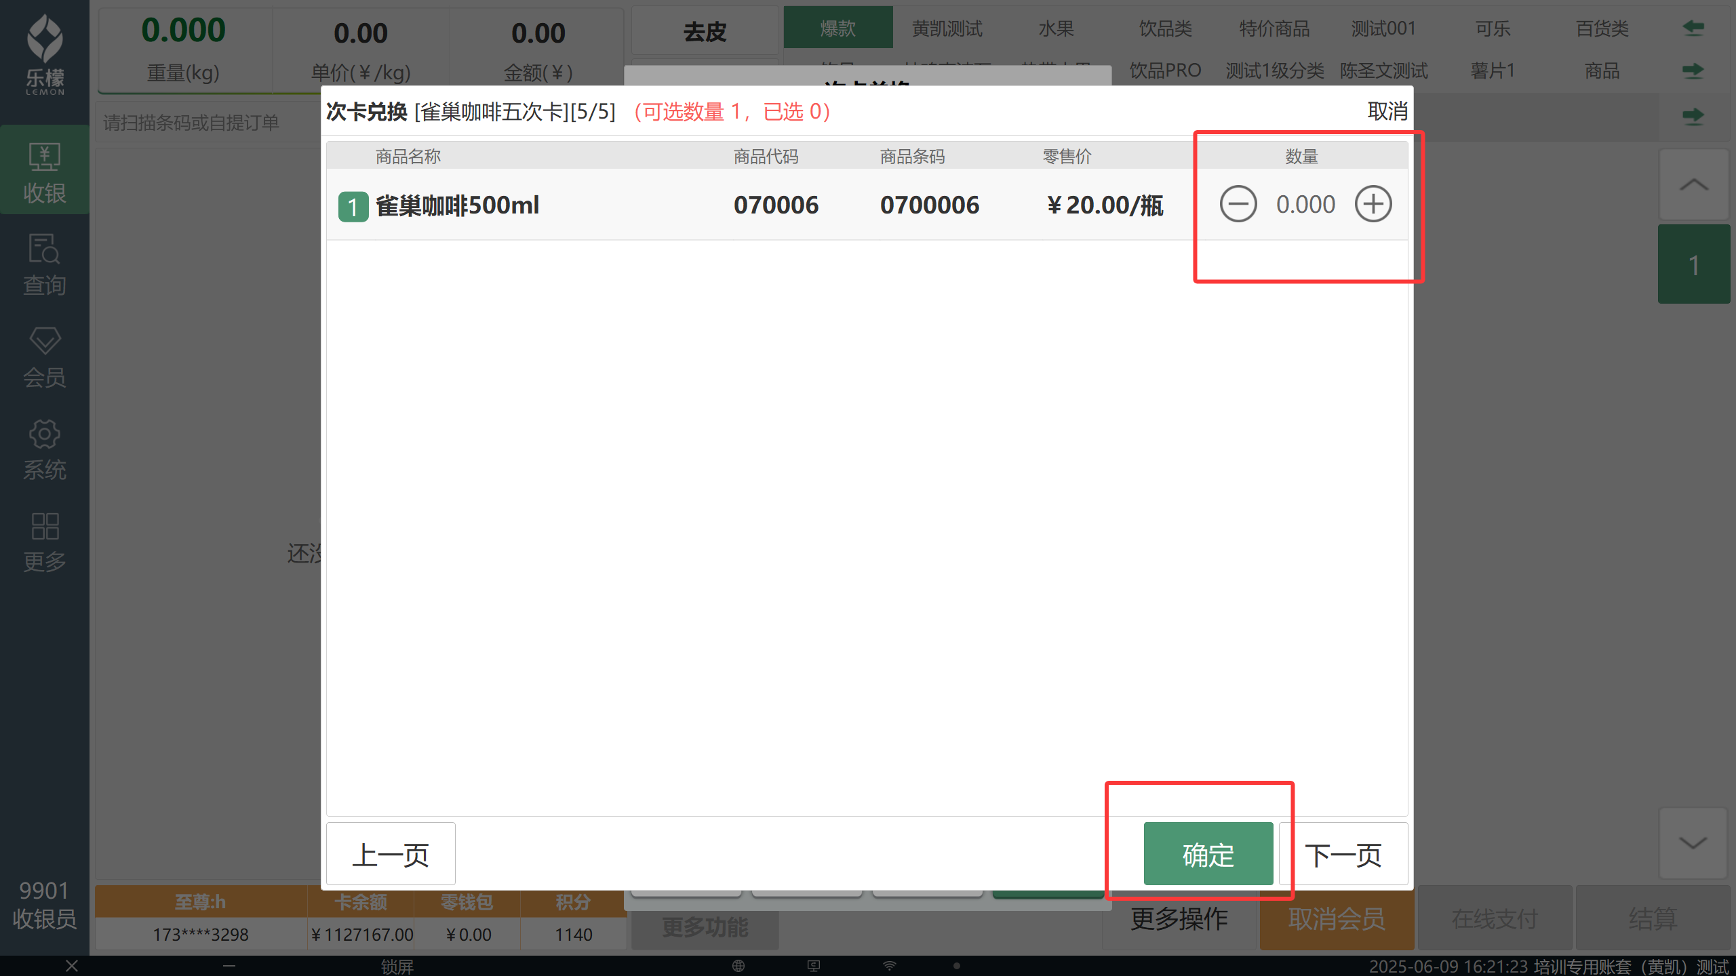Image resolution: width=1736 pixels, height=976 pixels.
Task: Click the 更多功能 button
Action: tap(705, 927)
